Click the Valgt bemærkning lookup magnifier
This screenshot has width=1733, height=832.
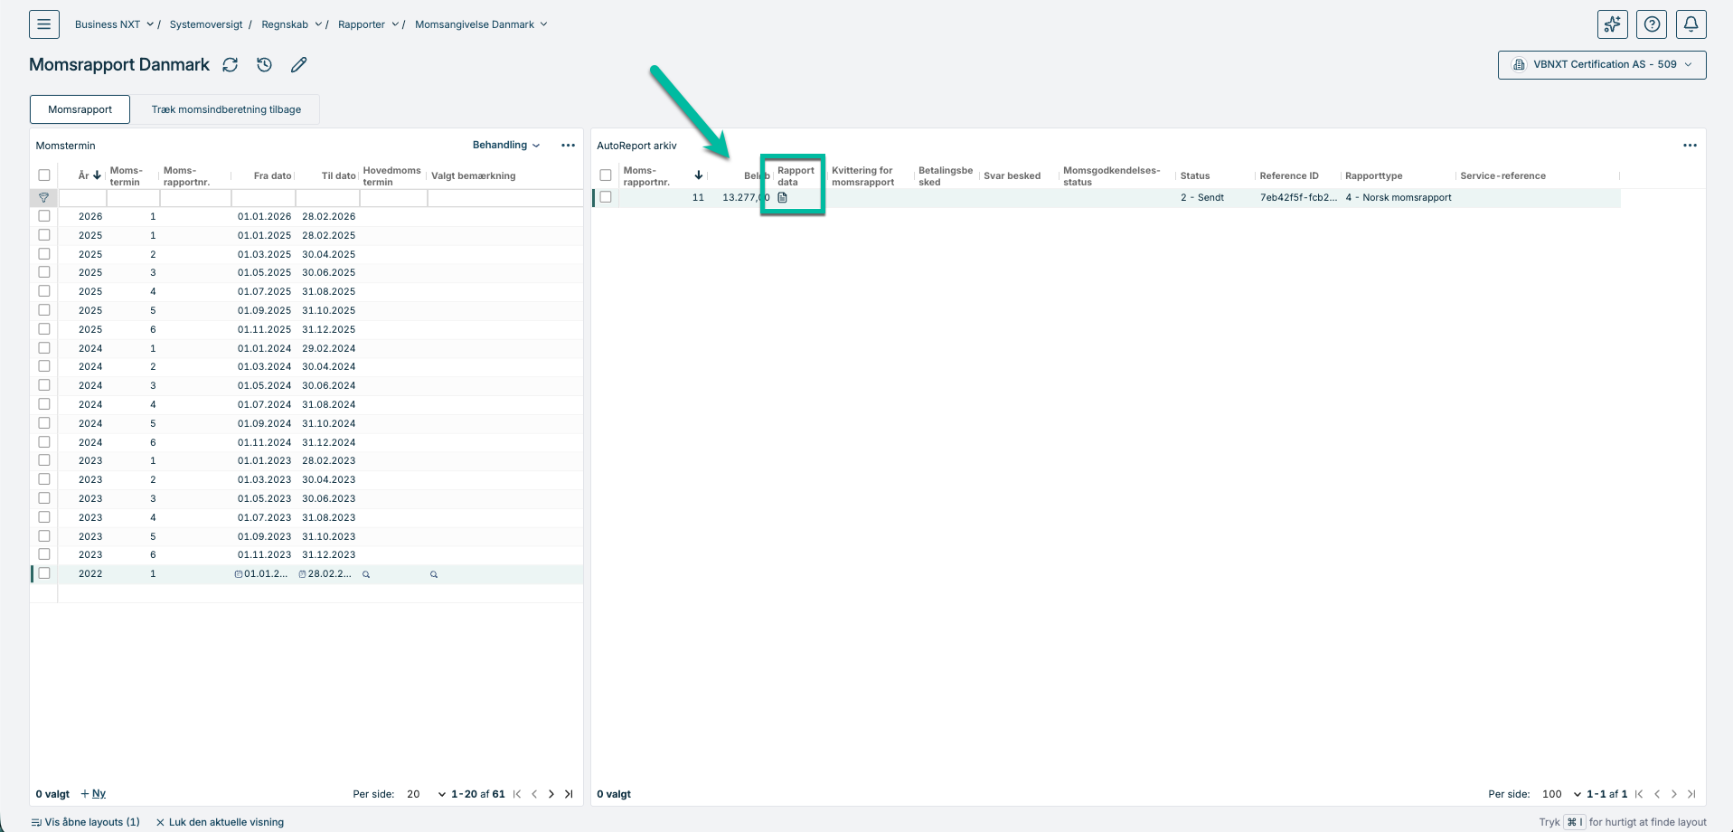pos(434,574)
